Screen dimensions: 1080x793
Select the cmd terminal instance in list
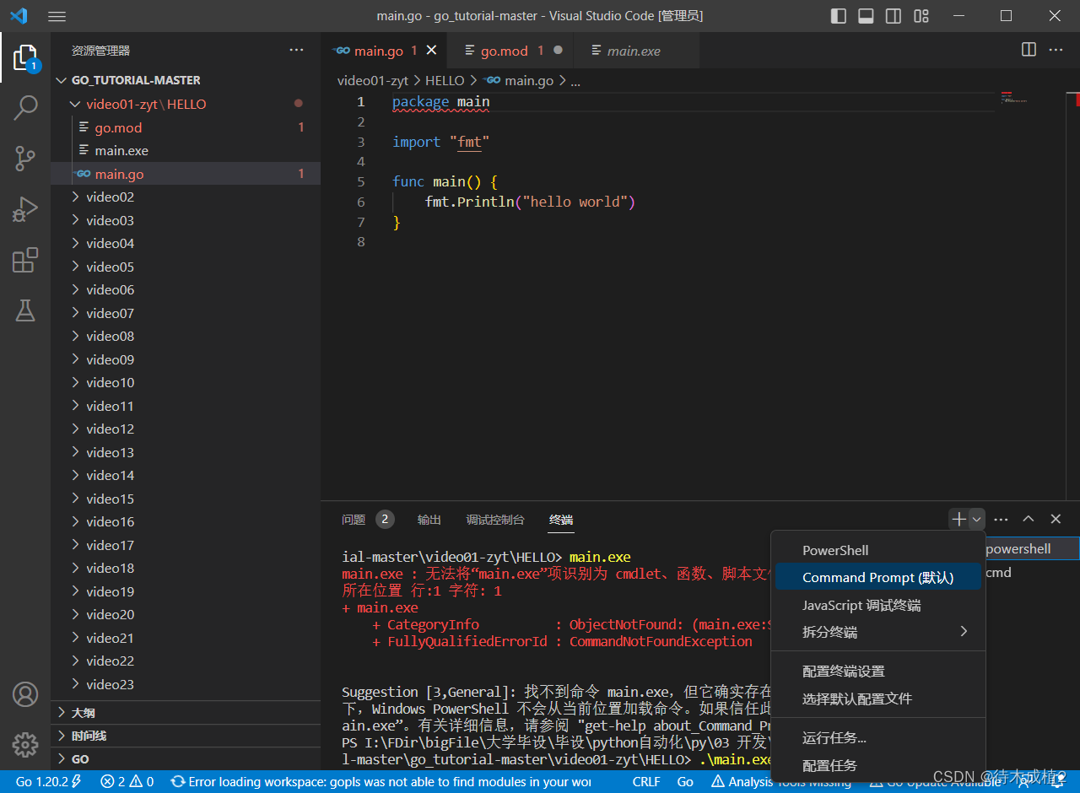click(1032, 572)
